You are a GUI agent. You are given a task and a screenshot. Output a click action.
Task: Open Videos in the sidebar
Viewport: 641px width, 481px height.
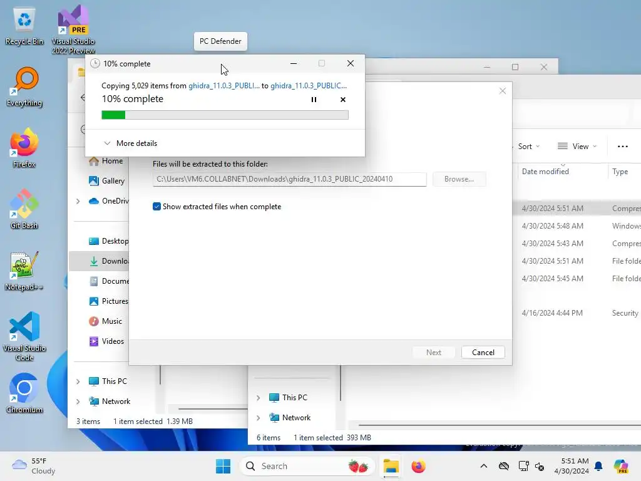pyautogui.click(x=106, y=341)
